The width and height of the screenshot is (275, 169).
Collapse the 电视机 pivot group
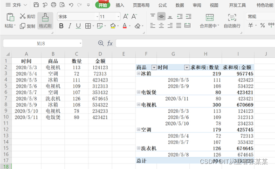coord(138,105)
